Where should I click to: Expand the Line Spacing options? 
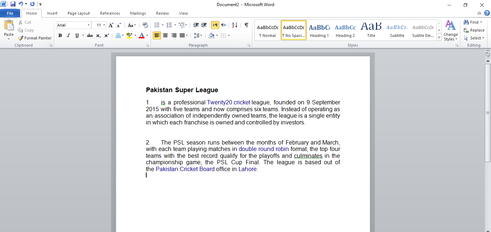pyautogui.click(x=201, y=35)
